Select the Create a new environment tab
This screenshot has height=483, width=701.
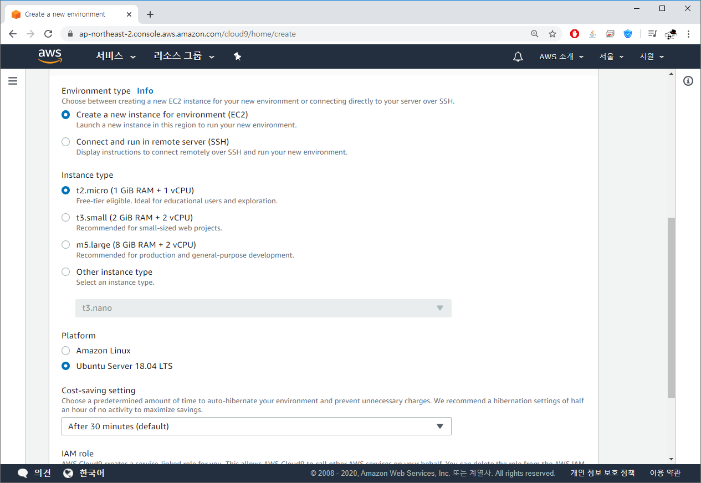click(71, 14)
